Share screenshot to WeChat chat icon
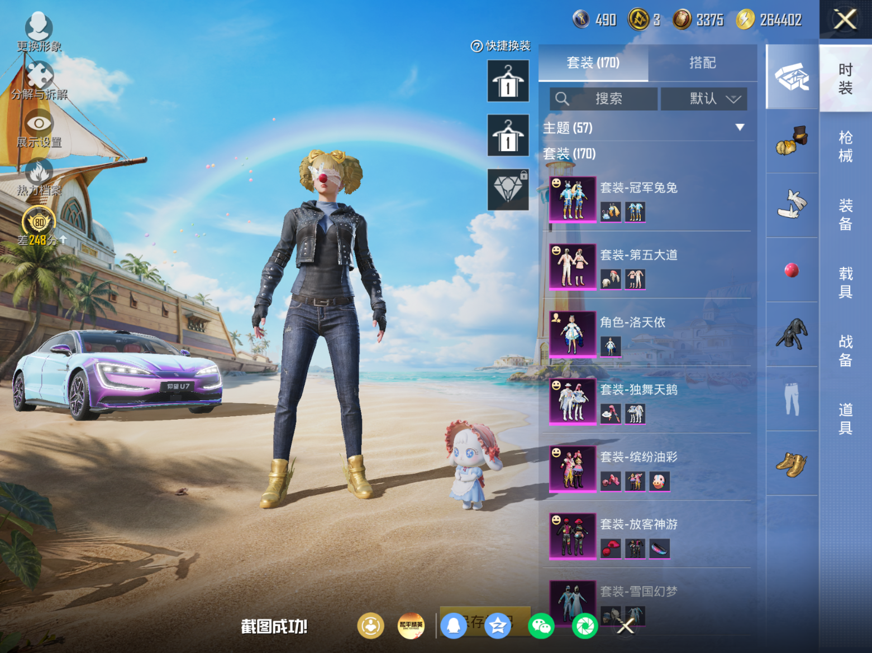Image resolution: width=872 pixels, height=653 pixels. tap(541, 626)
